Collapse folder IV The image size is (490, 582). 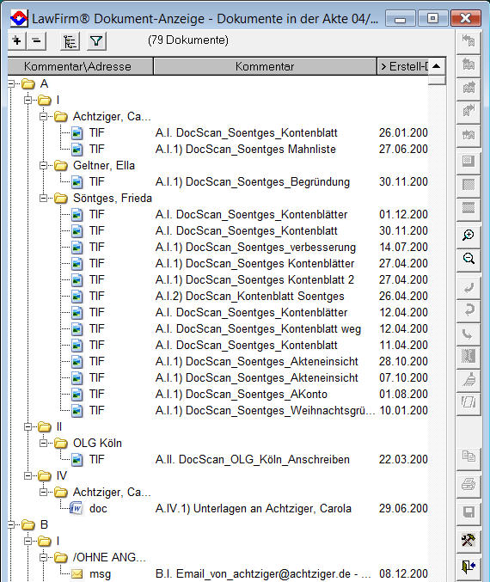pyautogui.click(x=28, y=476)
